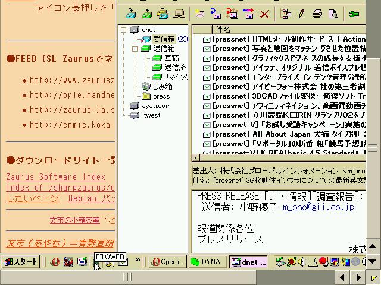
Task: Click the message pane scroll-down arrow
Action: click(x=373, y=260)
